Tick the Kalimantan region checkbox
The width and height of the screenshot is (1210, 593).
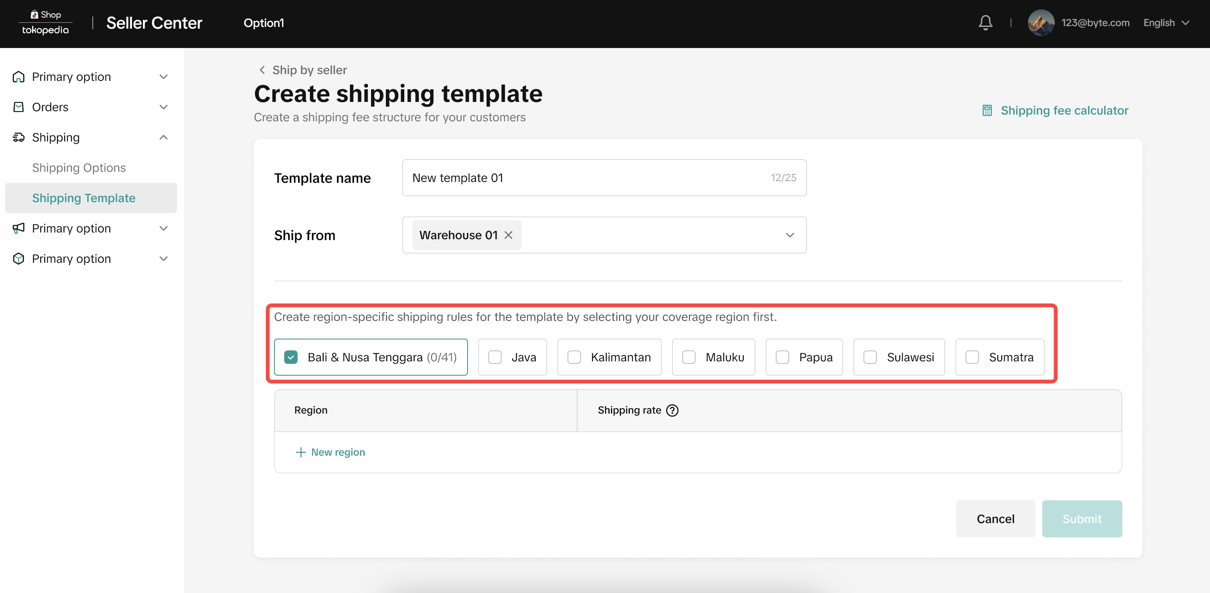coord(574,357)
